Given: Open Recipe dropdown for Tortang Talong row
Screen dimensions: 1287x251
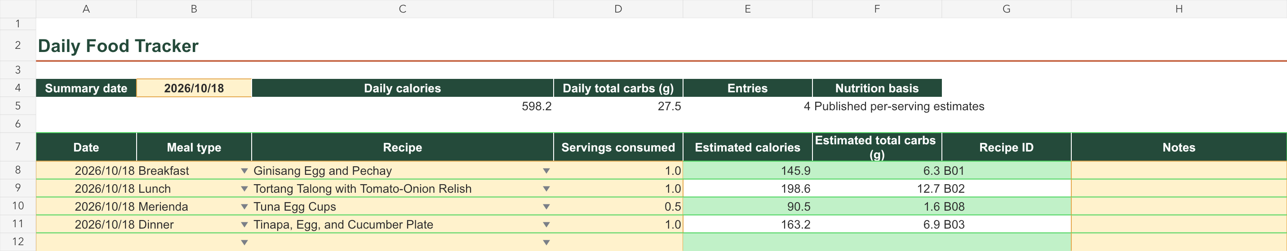Looking at the screenshot, I should point(546,189).
